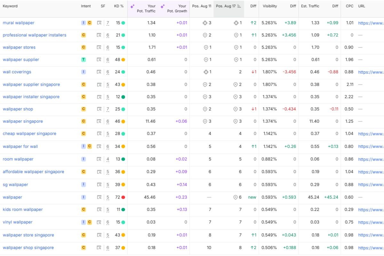Click CPC column header

click(350, 6)
